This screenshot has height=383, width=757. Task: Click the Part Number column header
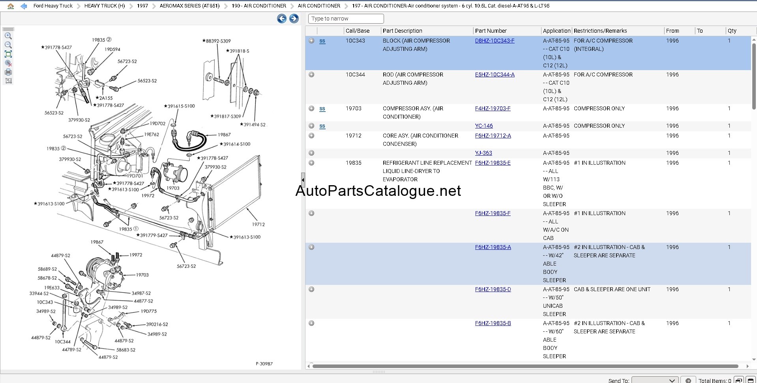491,31
